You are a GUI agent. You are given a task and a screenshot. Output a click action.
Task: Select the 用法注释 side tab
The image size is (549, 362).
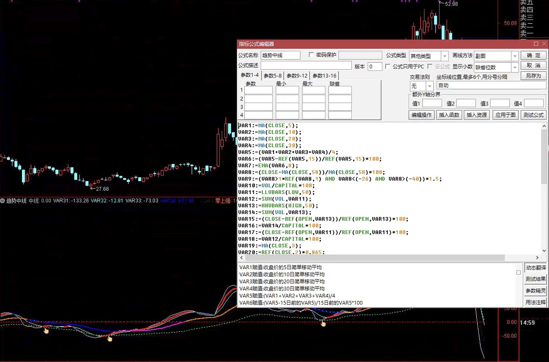(x=536, y=302)
